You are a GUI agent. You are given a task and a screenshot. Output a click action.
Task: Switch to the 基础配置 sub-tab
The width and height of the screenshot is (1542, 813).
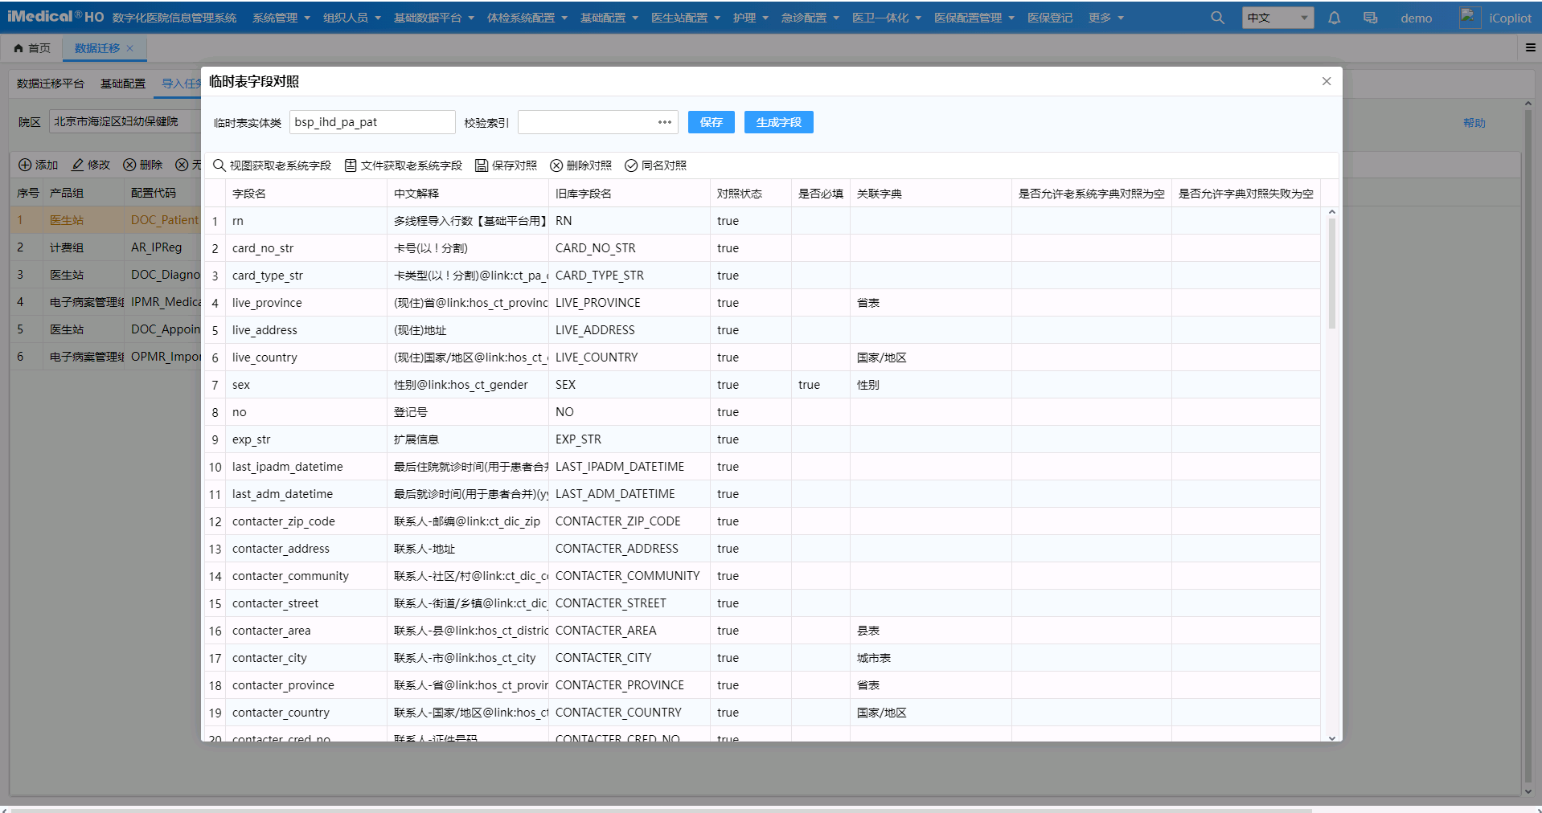(123, 84)
